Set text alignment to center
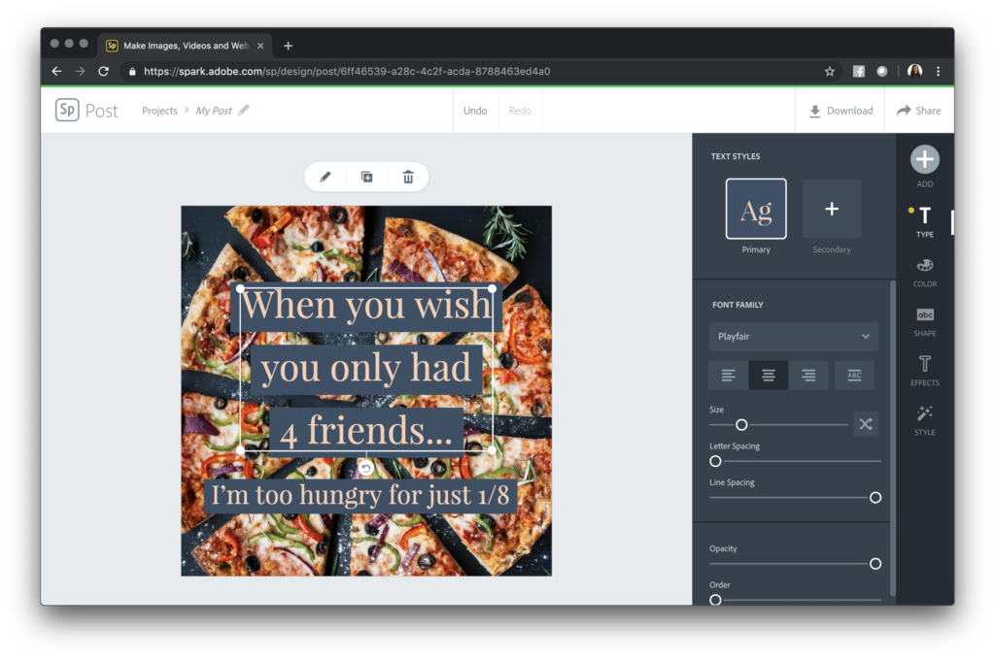Screen dimensions: 995x659 click(x=769, y=376)
